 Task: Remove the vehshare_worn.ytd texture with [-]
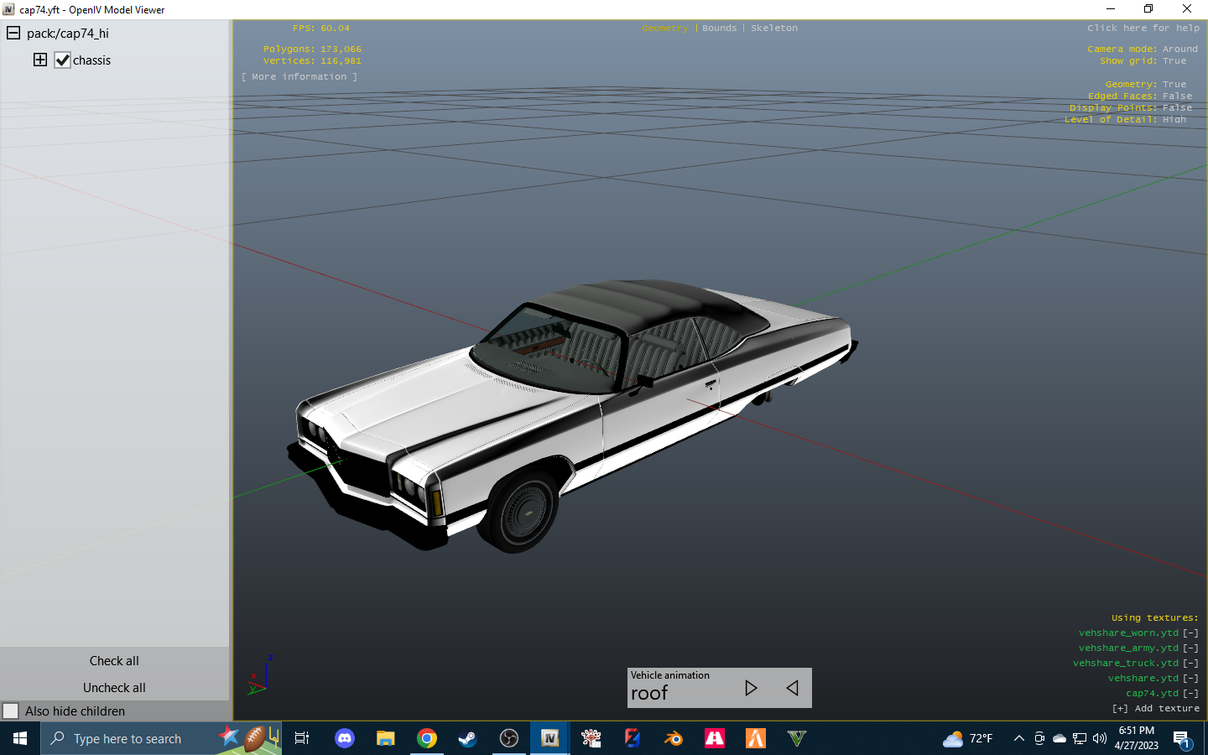pos(1190,633)
